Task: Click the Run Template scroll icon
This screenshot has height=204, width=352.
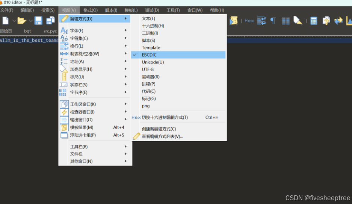Action: click(x=233, y=21)
